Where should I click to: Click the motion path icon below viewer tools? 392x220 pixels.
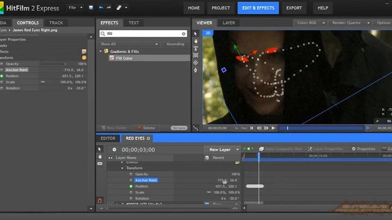195,128
